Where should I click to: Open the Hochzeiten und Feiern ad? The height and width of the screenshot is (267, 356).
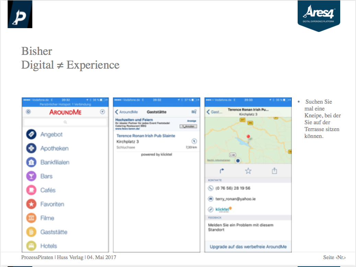(157, 124)
